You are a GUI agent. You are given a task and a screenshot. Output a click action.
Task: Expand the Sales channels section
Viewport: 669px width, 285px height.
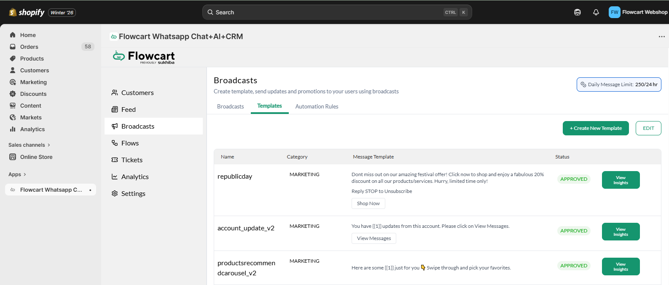coord(29,145)
